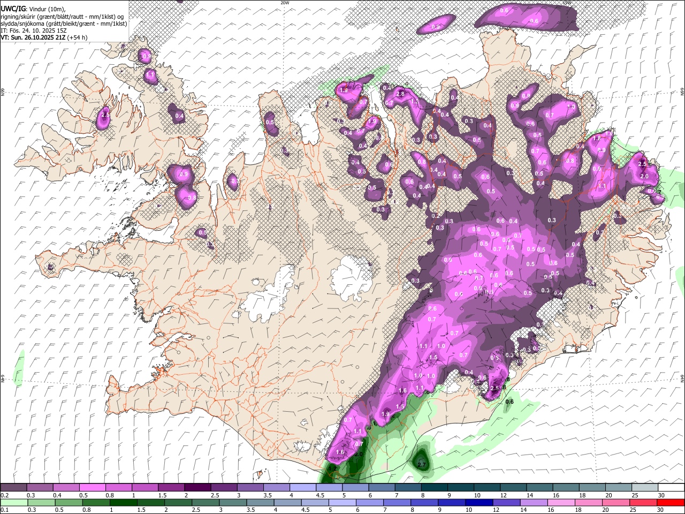The image size is (685, 514).
Task: Click the "Vindur (10m)" header text
Action: pyautogui.click(x=47, y=9)
